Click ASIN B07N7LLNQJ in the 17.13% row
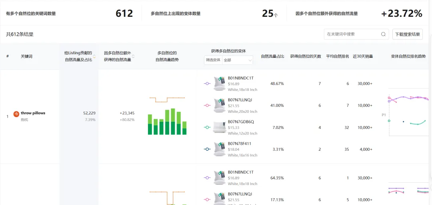The height and width of the screenshot is (205, 432). pyautogui.click(x=240, y=194)
